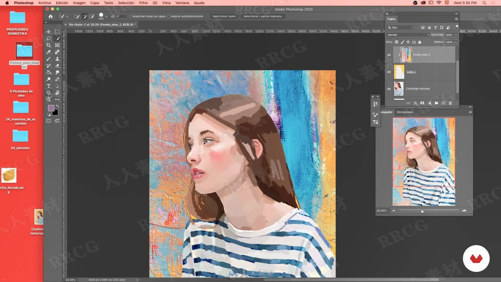Select the Move tool
Screen dimensions: 501x282
click(49, 32)
